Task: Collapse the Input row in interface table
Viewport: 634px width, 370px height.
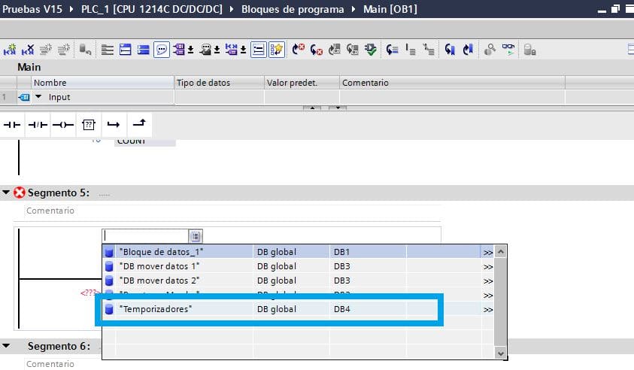Action: tap(38, 97)
